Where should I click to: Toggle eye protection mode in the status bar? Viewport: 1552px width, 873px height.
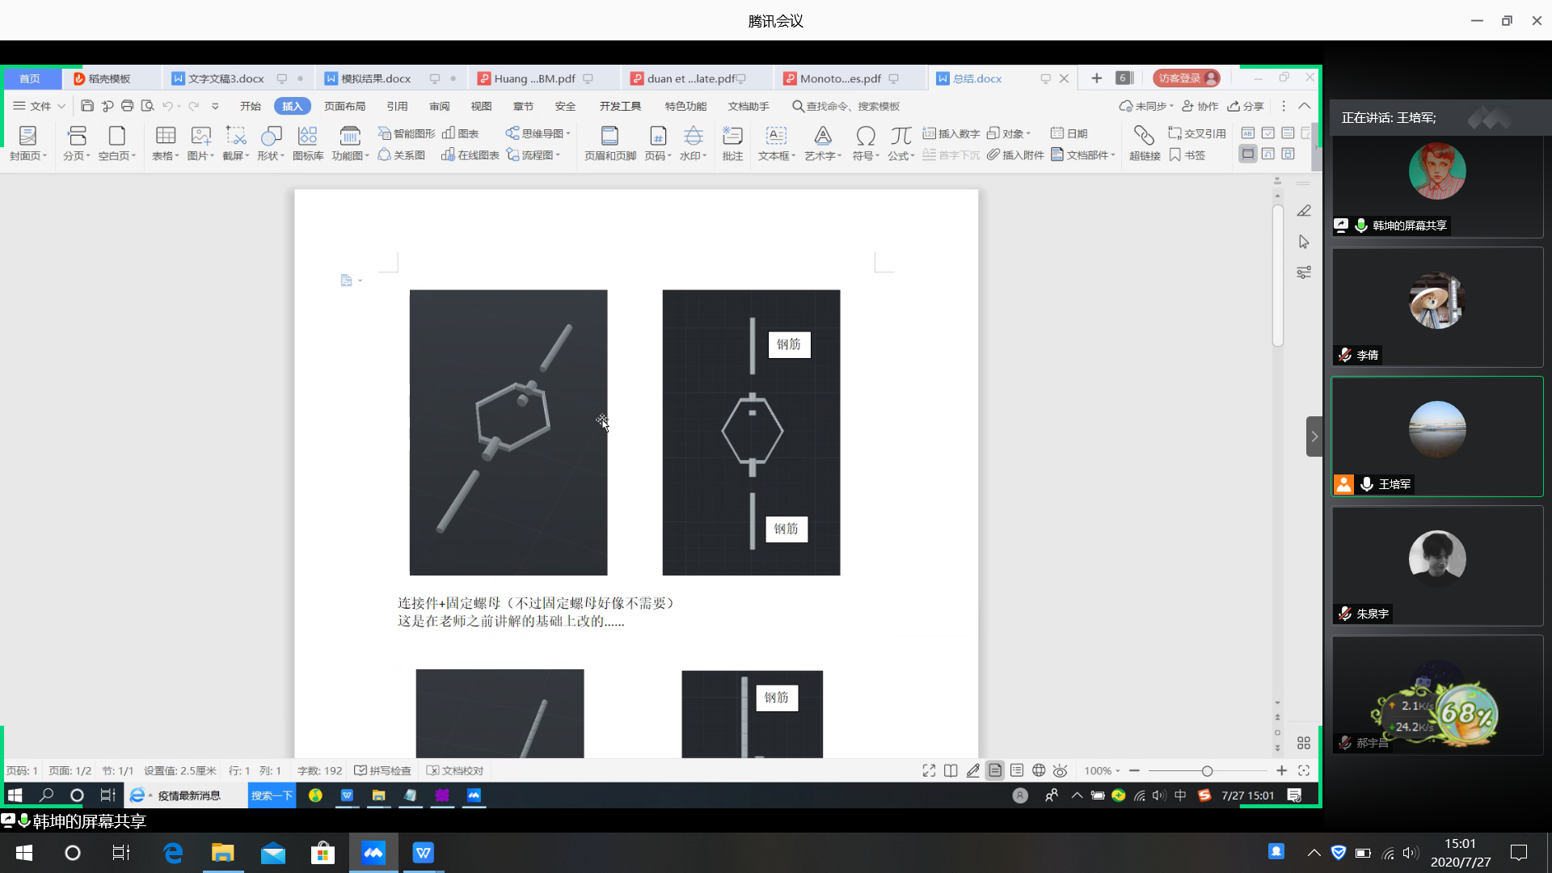click(1060, 770)
